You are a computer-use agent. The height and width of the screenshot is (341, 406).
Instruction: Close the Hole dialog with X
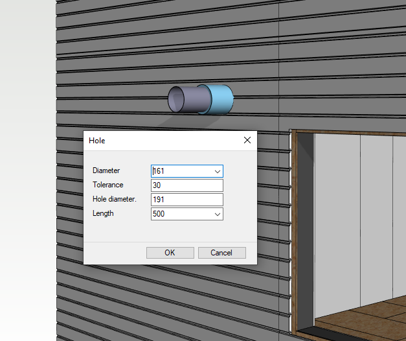[x=247, y=140]
